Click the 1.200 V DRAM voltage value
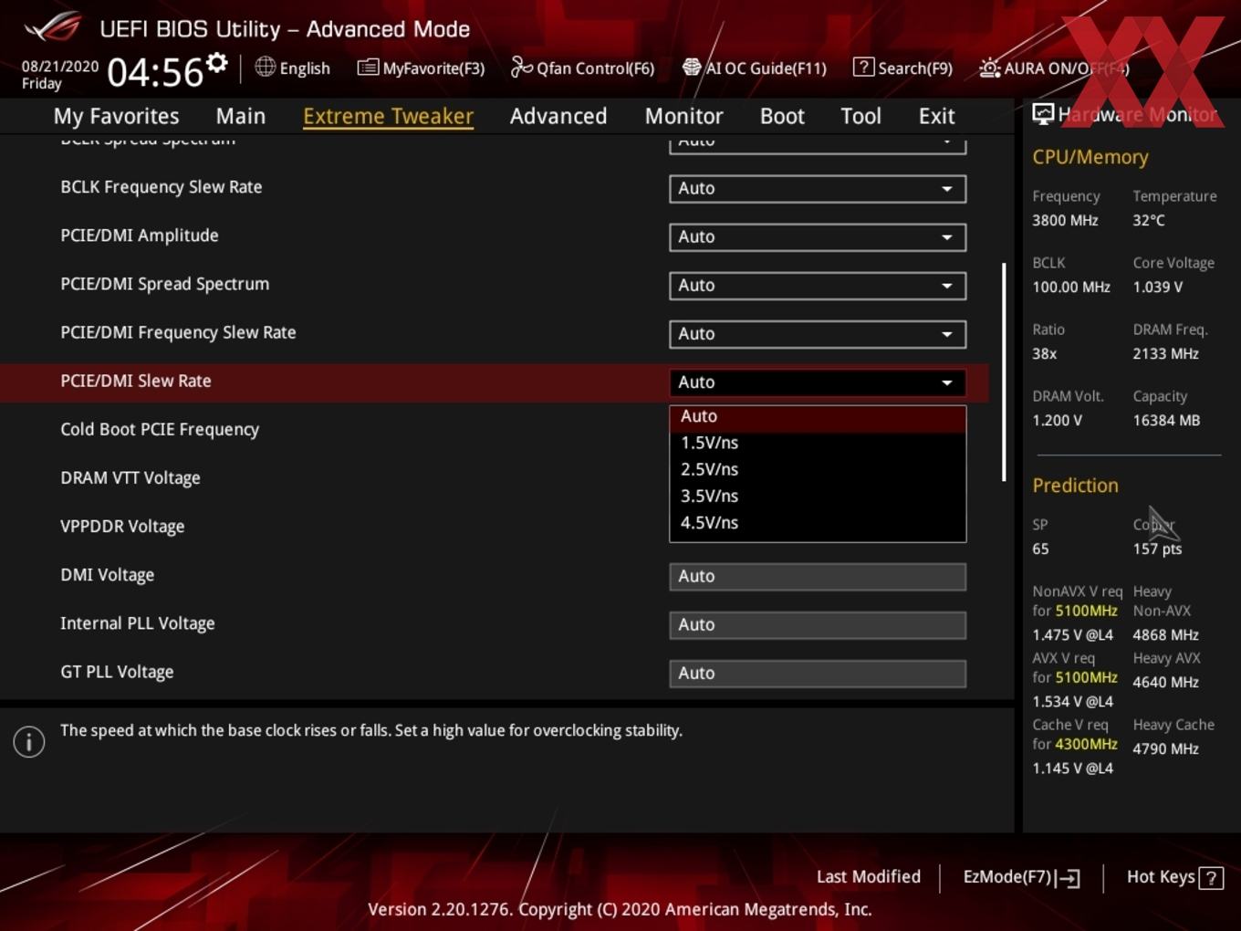 (1057, 421)
